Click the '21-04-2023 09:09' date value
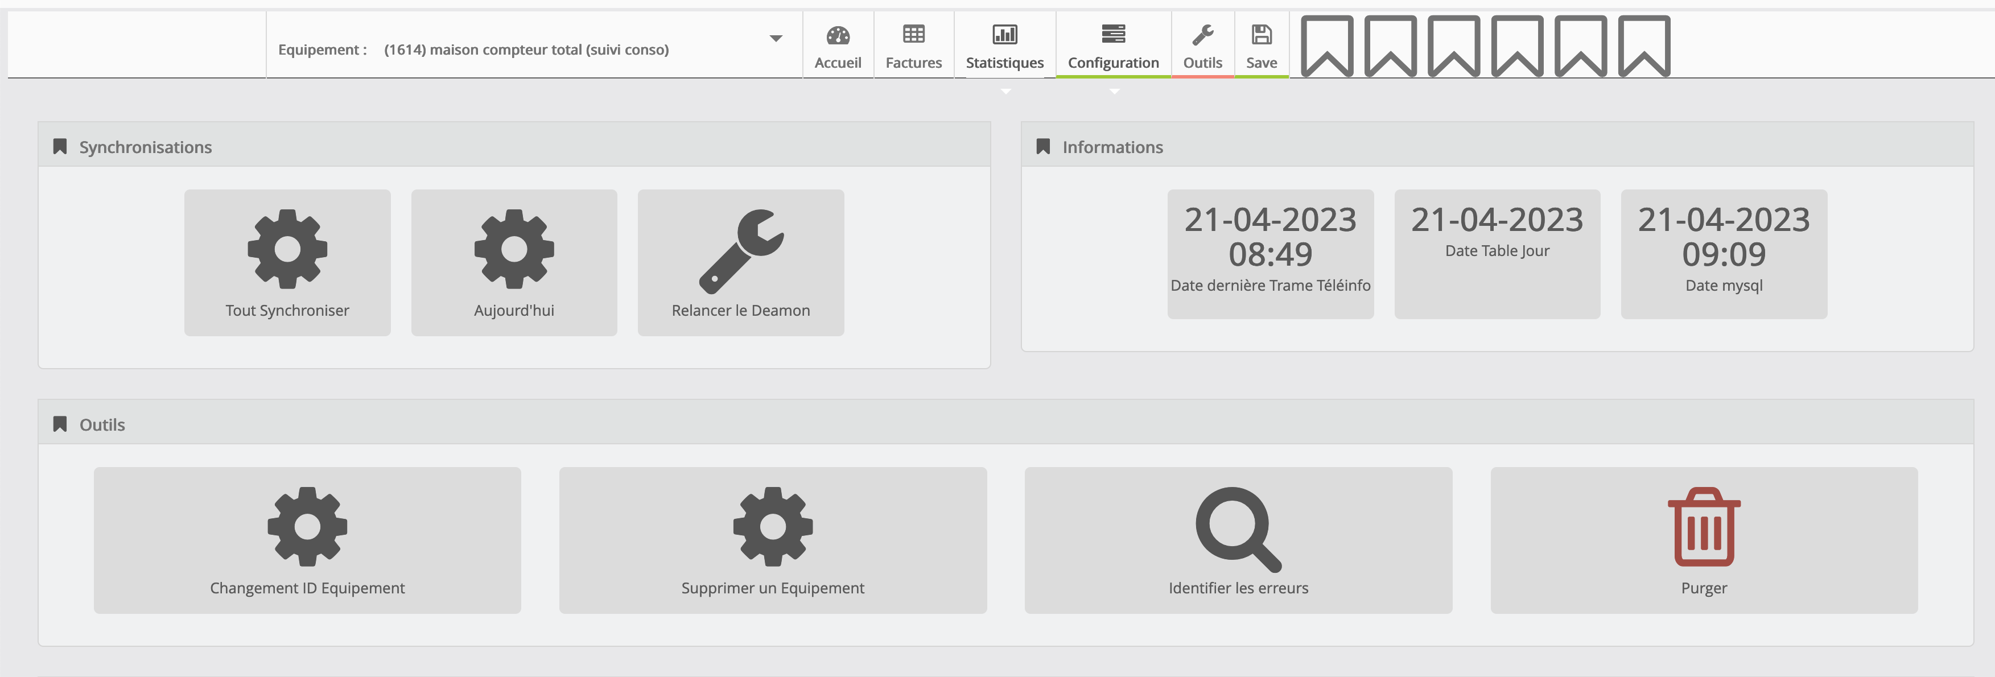 point(1724,236)
